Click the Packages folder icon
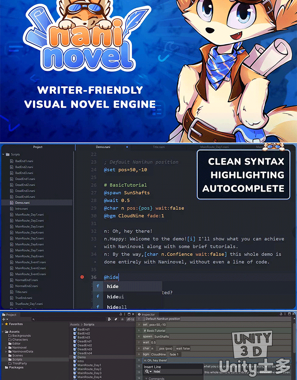The image size is (297, 380). pos(7,367)
